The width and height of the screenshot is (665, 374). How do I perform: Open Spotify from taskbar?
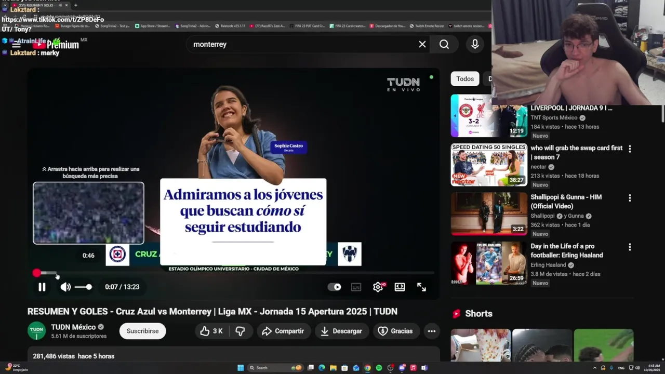coord(379,368)
